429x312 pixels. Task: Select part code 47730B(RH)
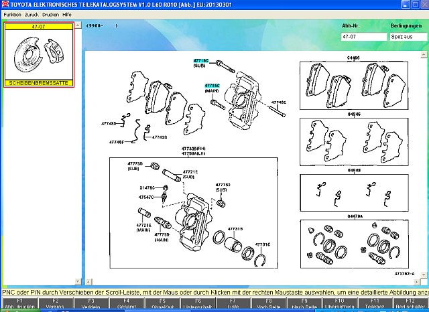pos(194,149)
